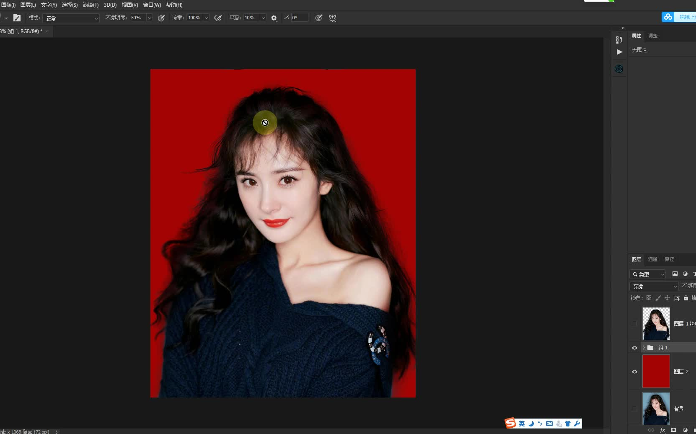Toggle airbrush-style buildup mode
Image resolution: width=696 pixels, height=434 pixels.
[x=218, y=18]
